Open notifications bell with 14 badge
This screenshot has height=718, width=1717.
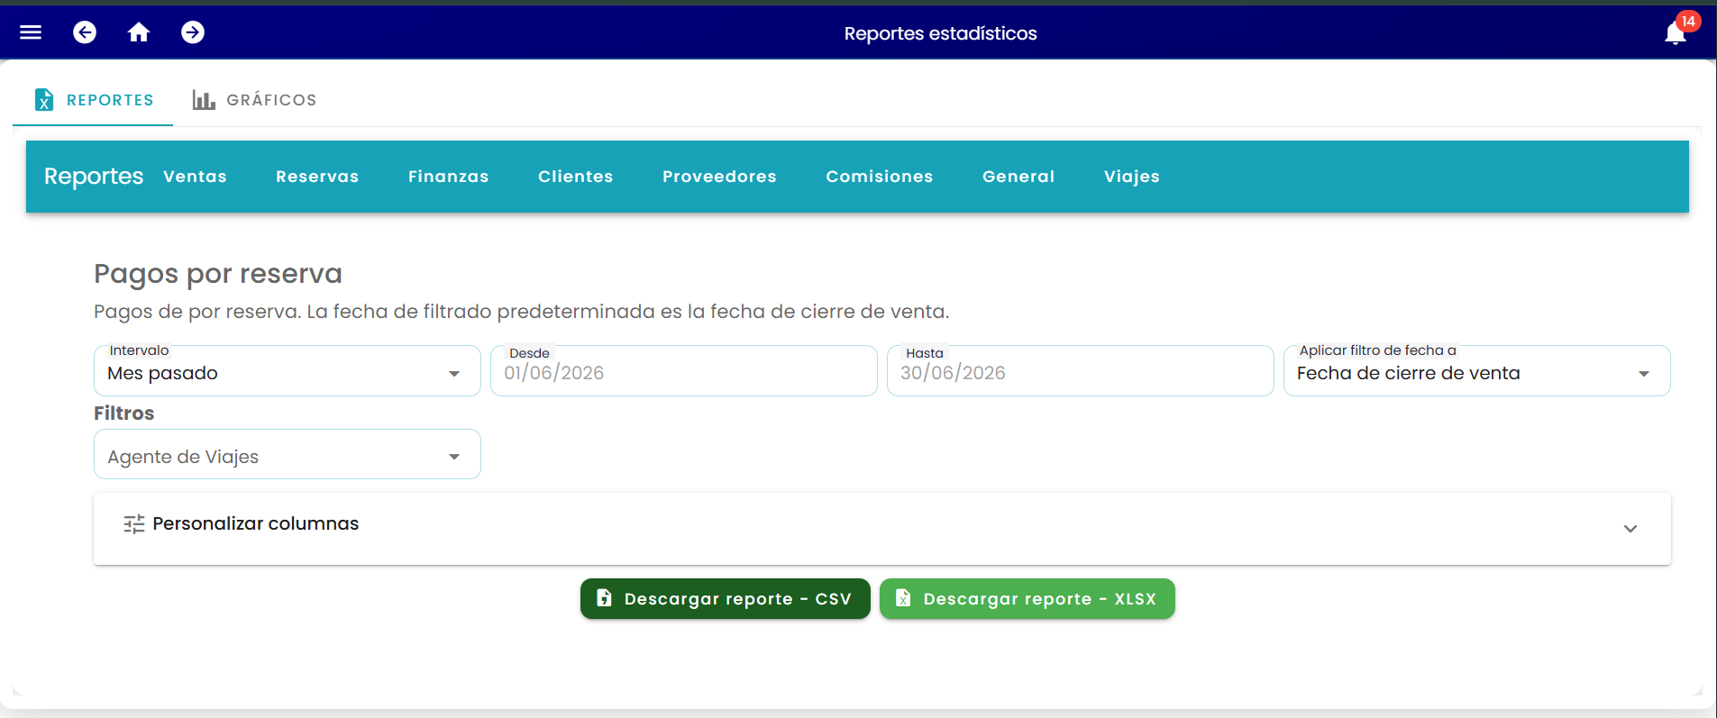[x=1676, y=32]
